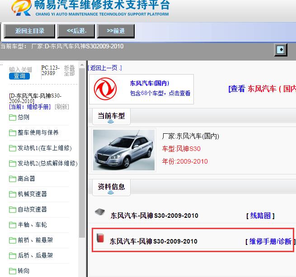Viewport: 296px width, 277px height.
Task: Click the 刷新 refresh link
Action: click(62, 107)
